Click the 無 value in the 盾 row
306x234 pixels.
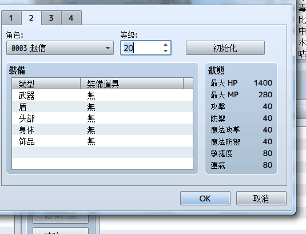[91, 107]
